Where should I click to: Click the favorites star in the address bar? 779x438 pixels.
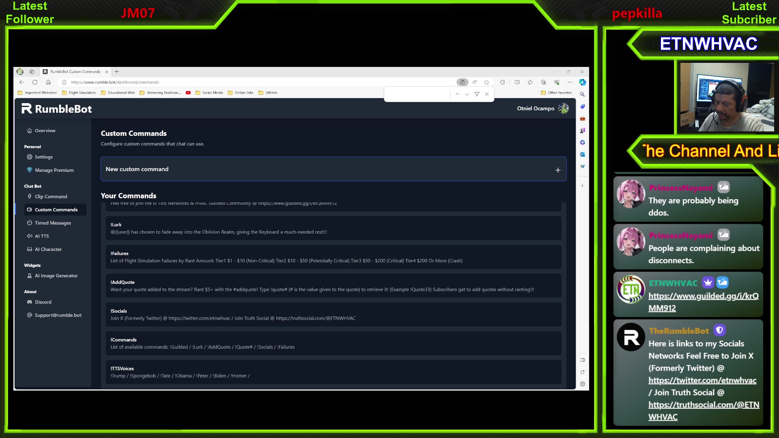486,82
